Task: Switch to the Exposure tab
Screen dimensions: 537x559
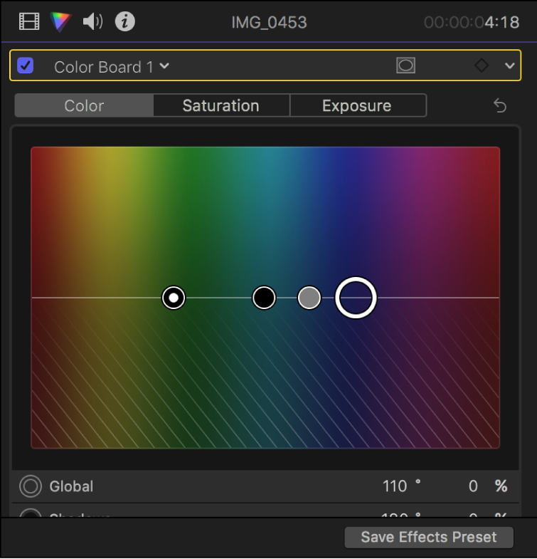Action: tap(356, 106)
